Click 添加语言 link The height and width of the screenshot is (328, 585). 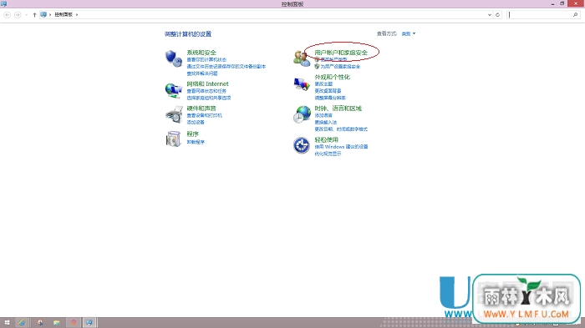pos(323,115)
